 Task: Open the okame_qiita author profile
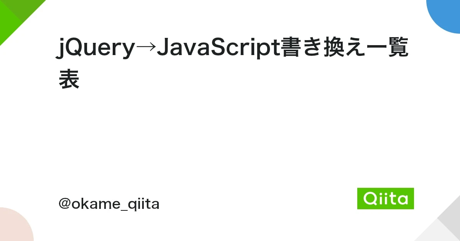(x=109, y=204)
